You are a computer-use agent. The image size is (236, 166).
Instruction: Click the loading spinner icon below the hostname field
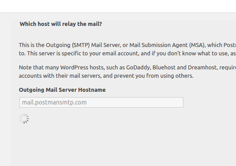coord(24,119)
